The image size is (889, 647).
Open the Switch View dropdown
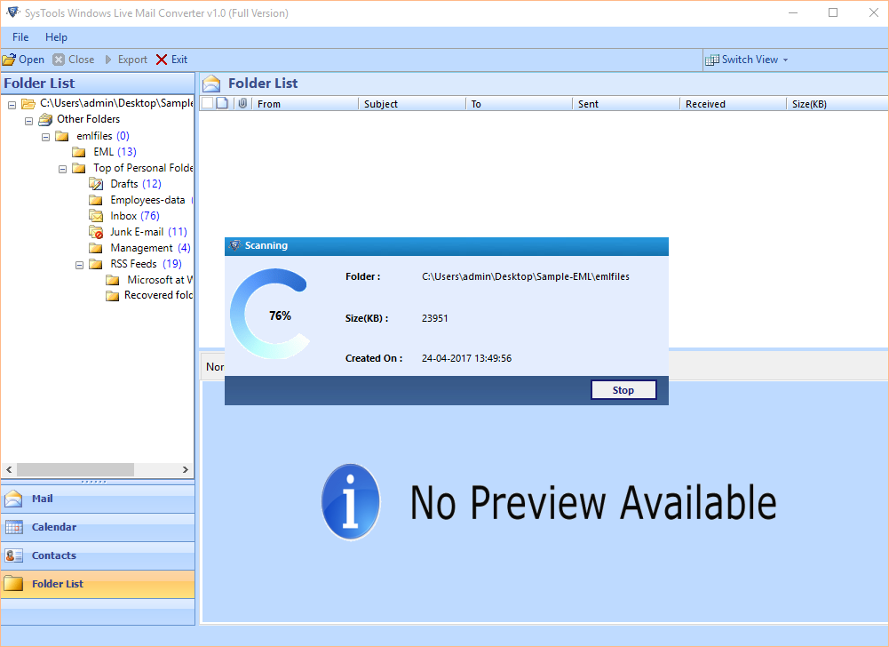[754, 60]
